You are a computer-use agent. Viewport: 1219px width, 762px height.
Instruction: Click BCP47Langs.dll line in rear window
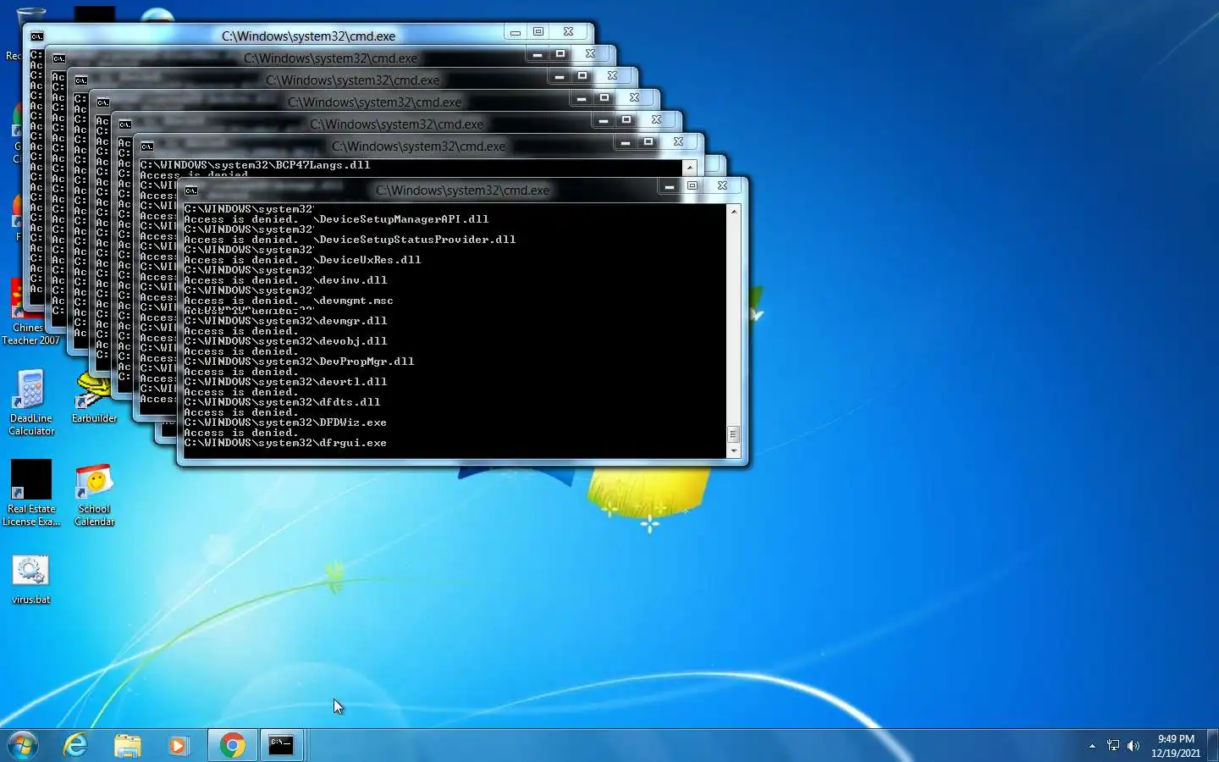tap(255, 165)
